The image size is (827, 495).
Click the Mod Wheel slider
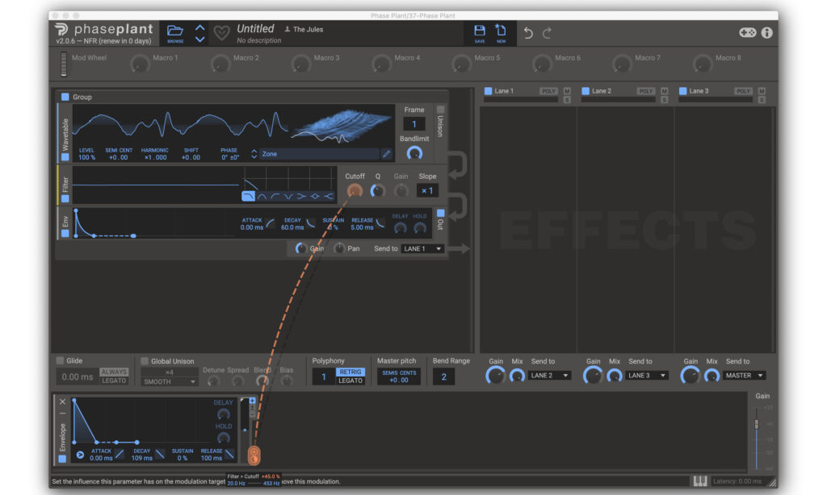(64, 64)
